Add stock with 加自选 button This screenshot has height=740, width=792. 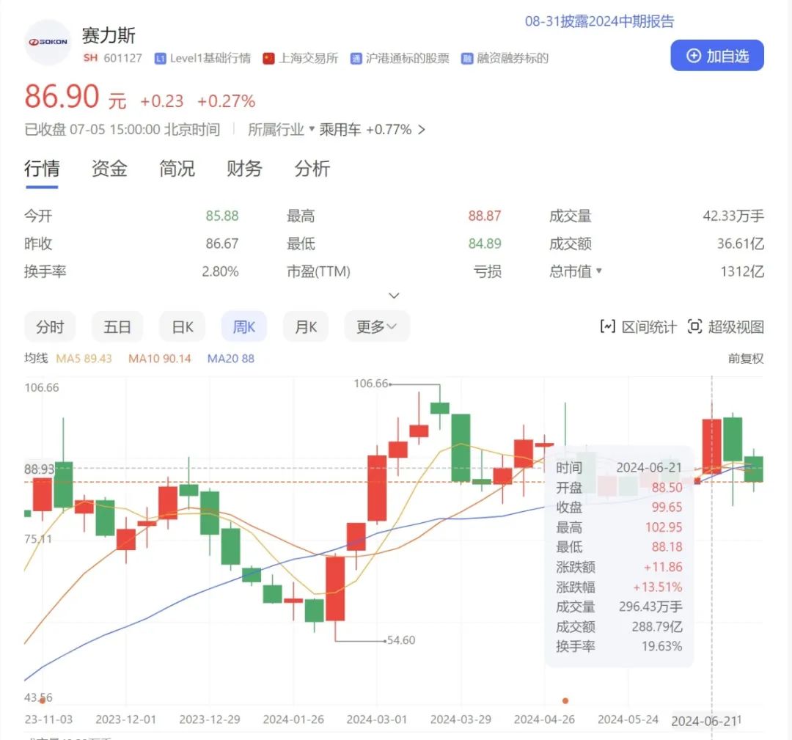tap(716, 56)
